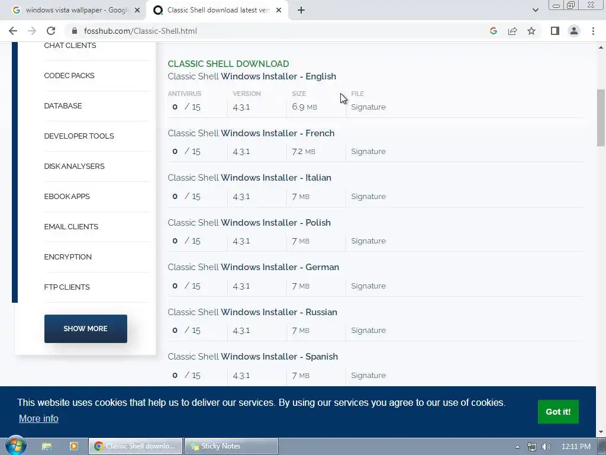
Task: Click the browser forward arrow
Action: [x=32, y=31]
